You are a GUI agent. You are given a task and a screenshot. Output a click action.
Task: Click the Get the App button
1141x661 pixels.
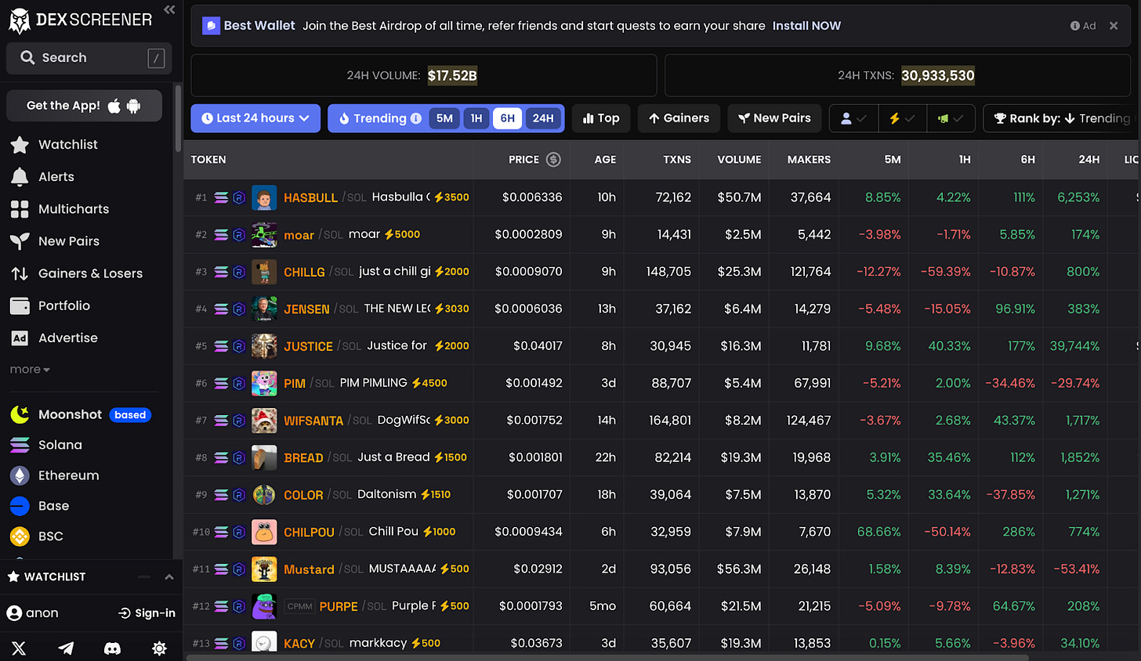[84, 106]
